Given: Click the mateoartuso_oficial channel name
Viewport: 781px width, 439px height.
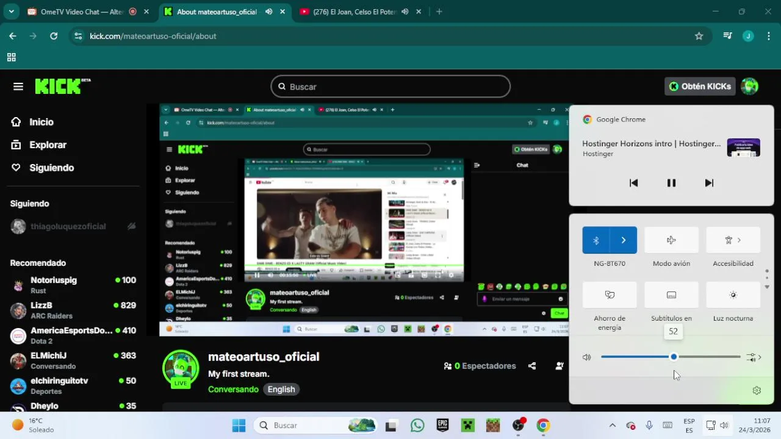Looking at the screenshot, I should point(264,357).
